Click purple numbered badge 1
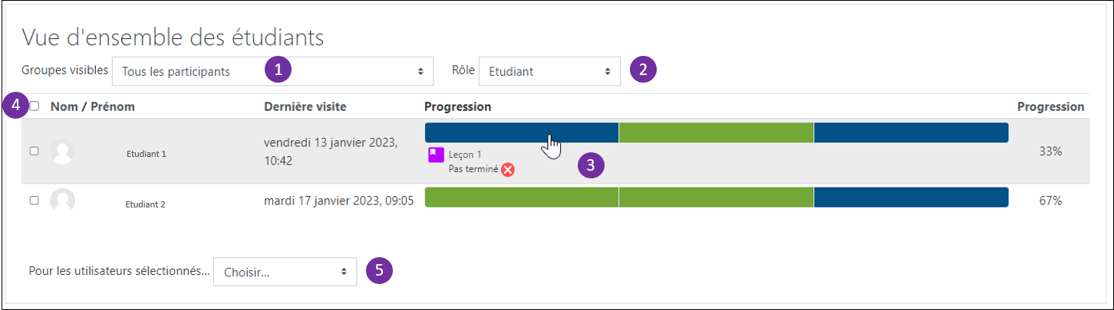 pos(278,70)
